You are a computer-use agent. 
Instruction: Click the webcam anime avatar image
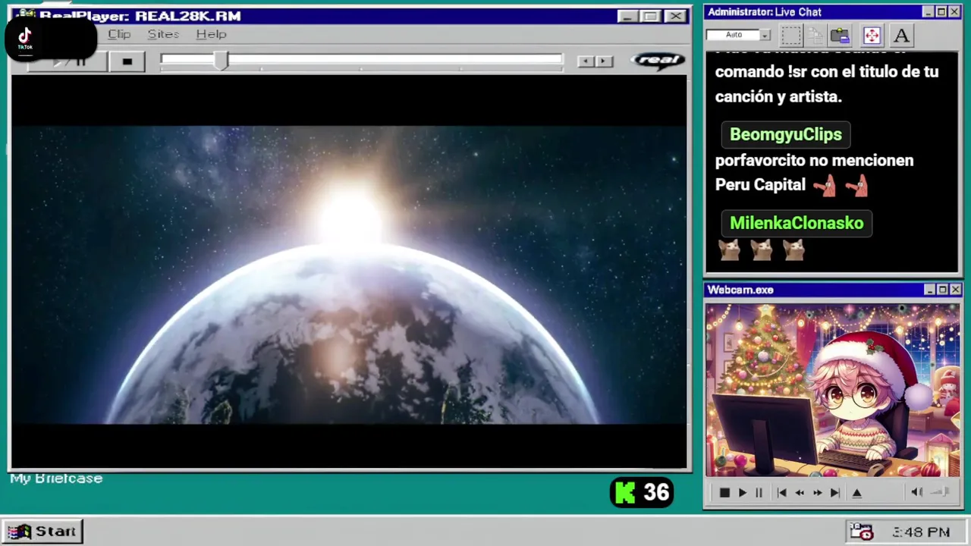pyautogui.click(x=833, y=391)
